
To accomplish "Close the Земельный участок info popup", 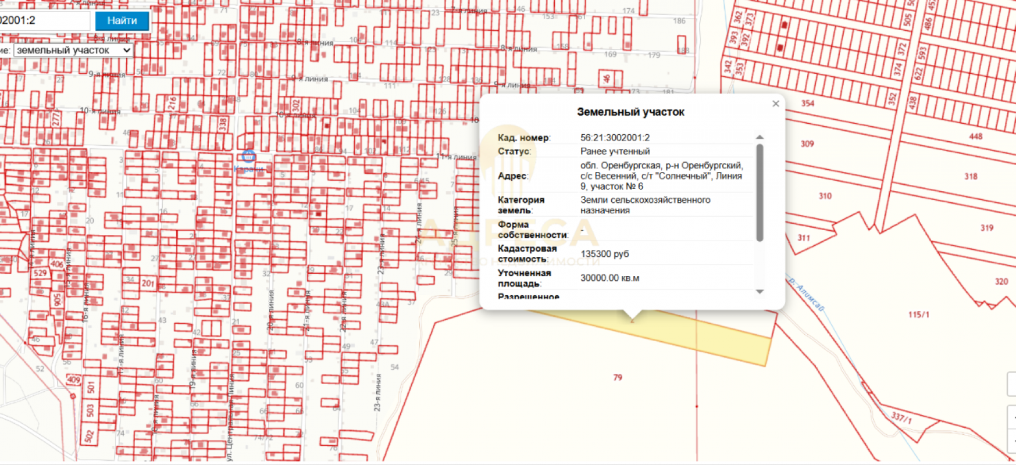I will (x=775, y=104).
